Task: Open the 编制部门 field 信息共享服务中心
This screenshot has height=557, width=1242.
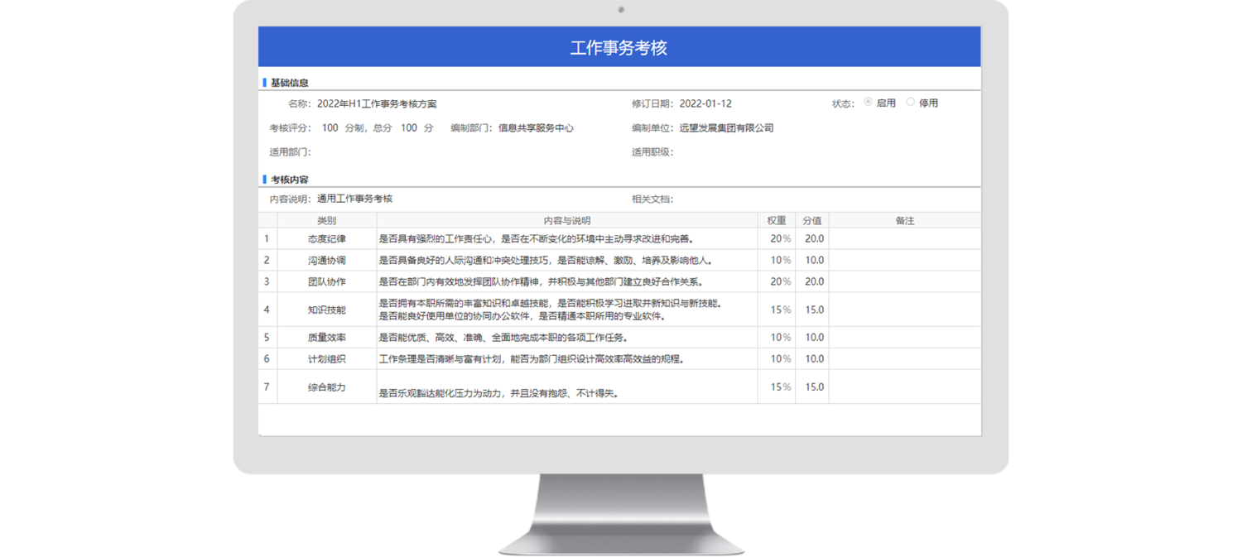Action: pyautogui.click(x=536, y=128)
